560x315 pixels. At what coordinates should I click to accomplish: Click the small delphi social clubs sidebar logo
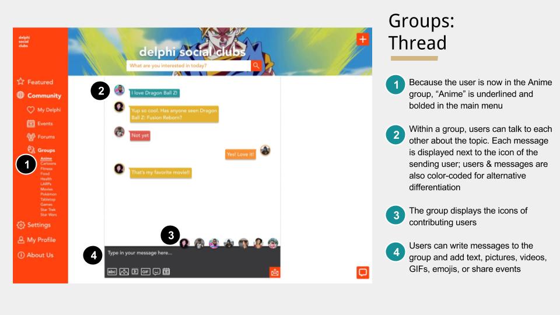tap(24, 41)
